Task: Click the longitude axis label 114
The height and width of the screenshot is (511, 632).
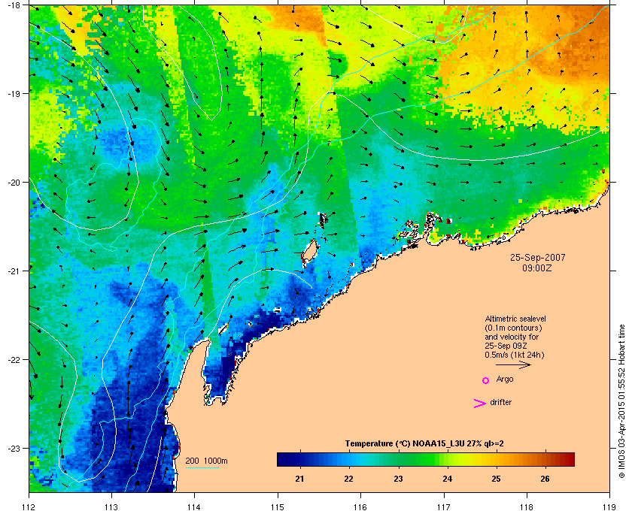Action: coord(194,506)
